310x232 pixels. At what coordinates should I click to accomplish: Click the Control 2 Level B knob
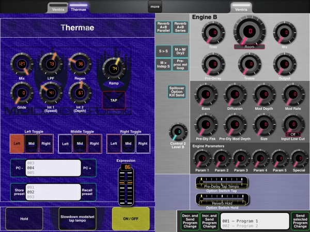[x=178, y=132]
